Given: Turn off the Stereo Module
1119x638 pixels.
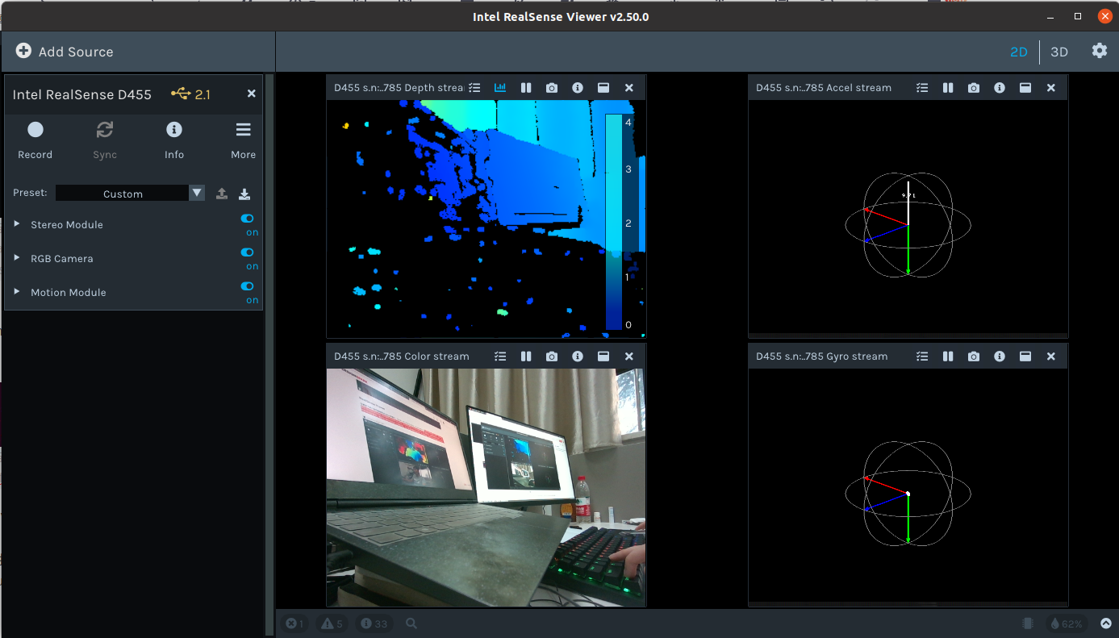Looking at the screenshot, I should [247, 218].
